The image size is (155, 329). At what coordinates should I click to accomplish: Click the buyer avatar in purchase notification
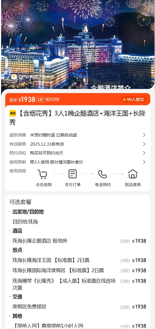[14, 77]
